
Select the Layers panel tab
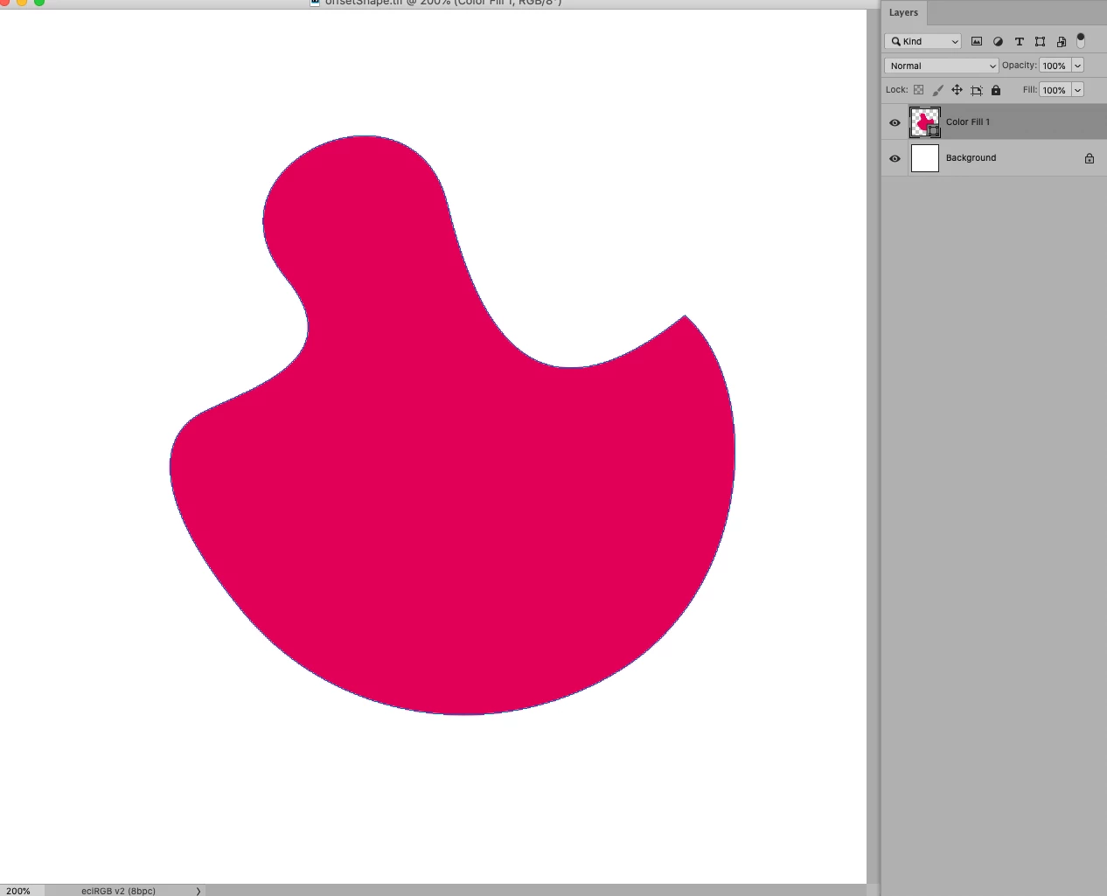903,12
